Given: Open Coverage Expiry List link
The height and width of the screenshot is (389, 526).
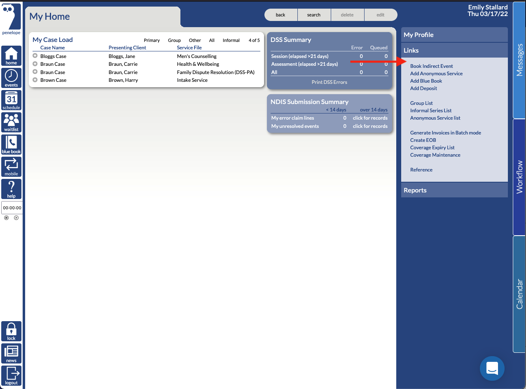Looking at the screenshot, I should [432, 147].
